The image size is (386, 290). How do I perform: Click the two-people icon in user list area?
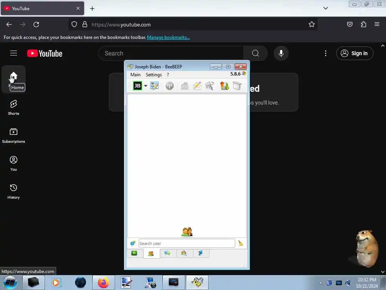coord(187,232)
